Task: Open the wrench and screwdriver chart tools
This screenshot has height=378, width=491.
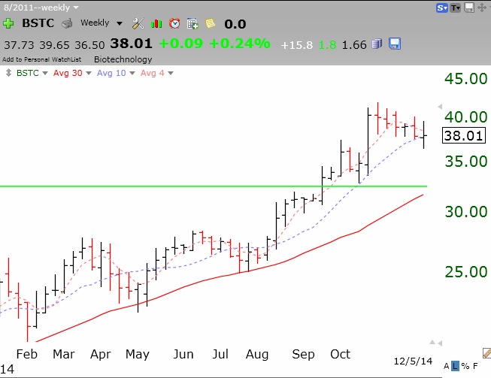Action: [x=138, y=23]
